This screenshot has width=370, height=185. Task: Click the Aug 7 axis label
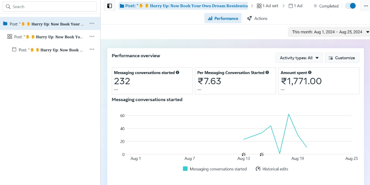[x=190, y=158]
